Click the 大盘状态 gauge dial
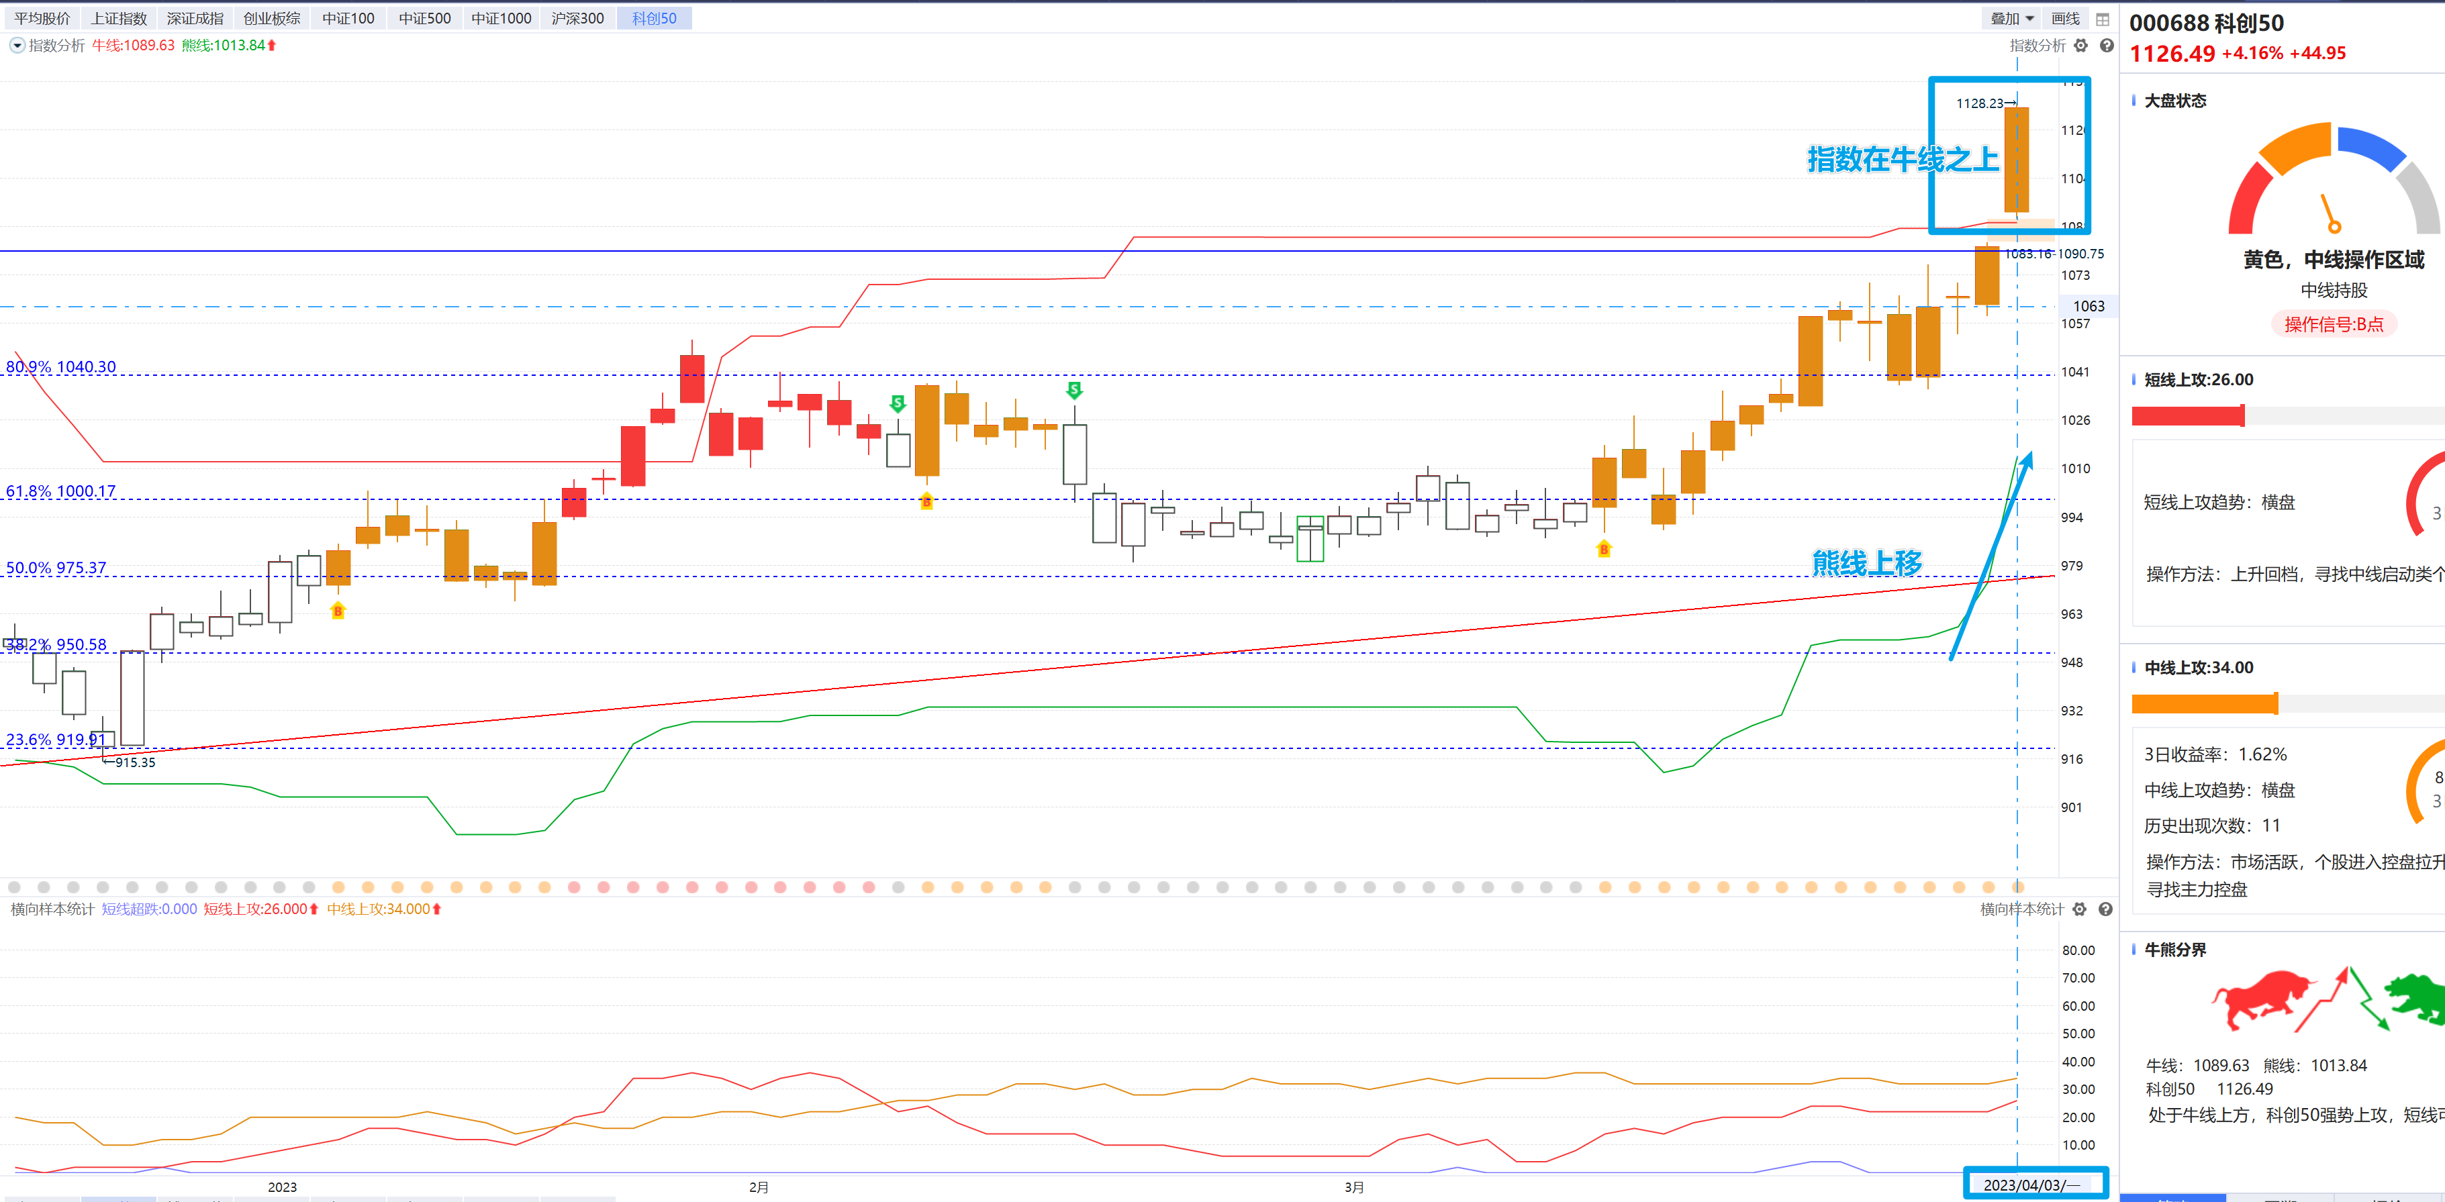This screenshot has width=2445, height=1202. [x=2334, y=179]
